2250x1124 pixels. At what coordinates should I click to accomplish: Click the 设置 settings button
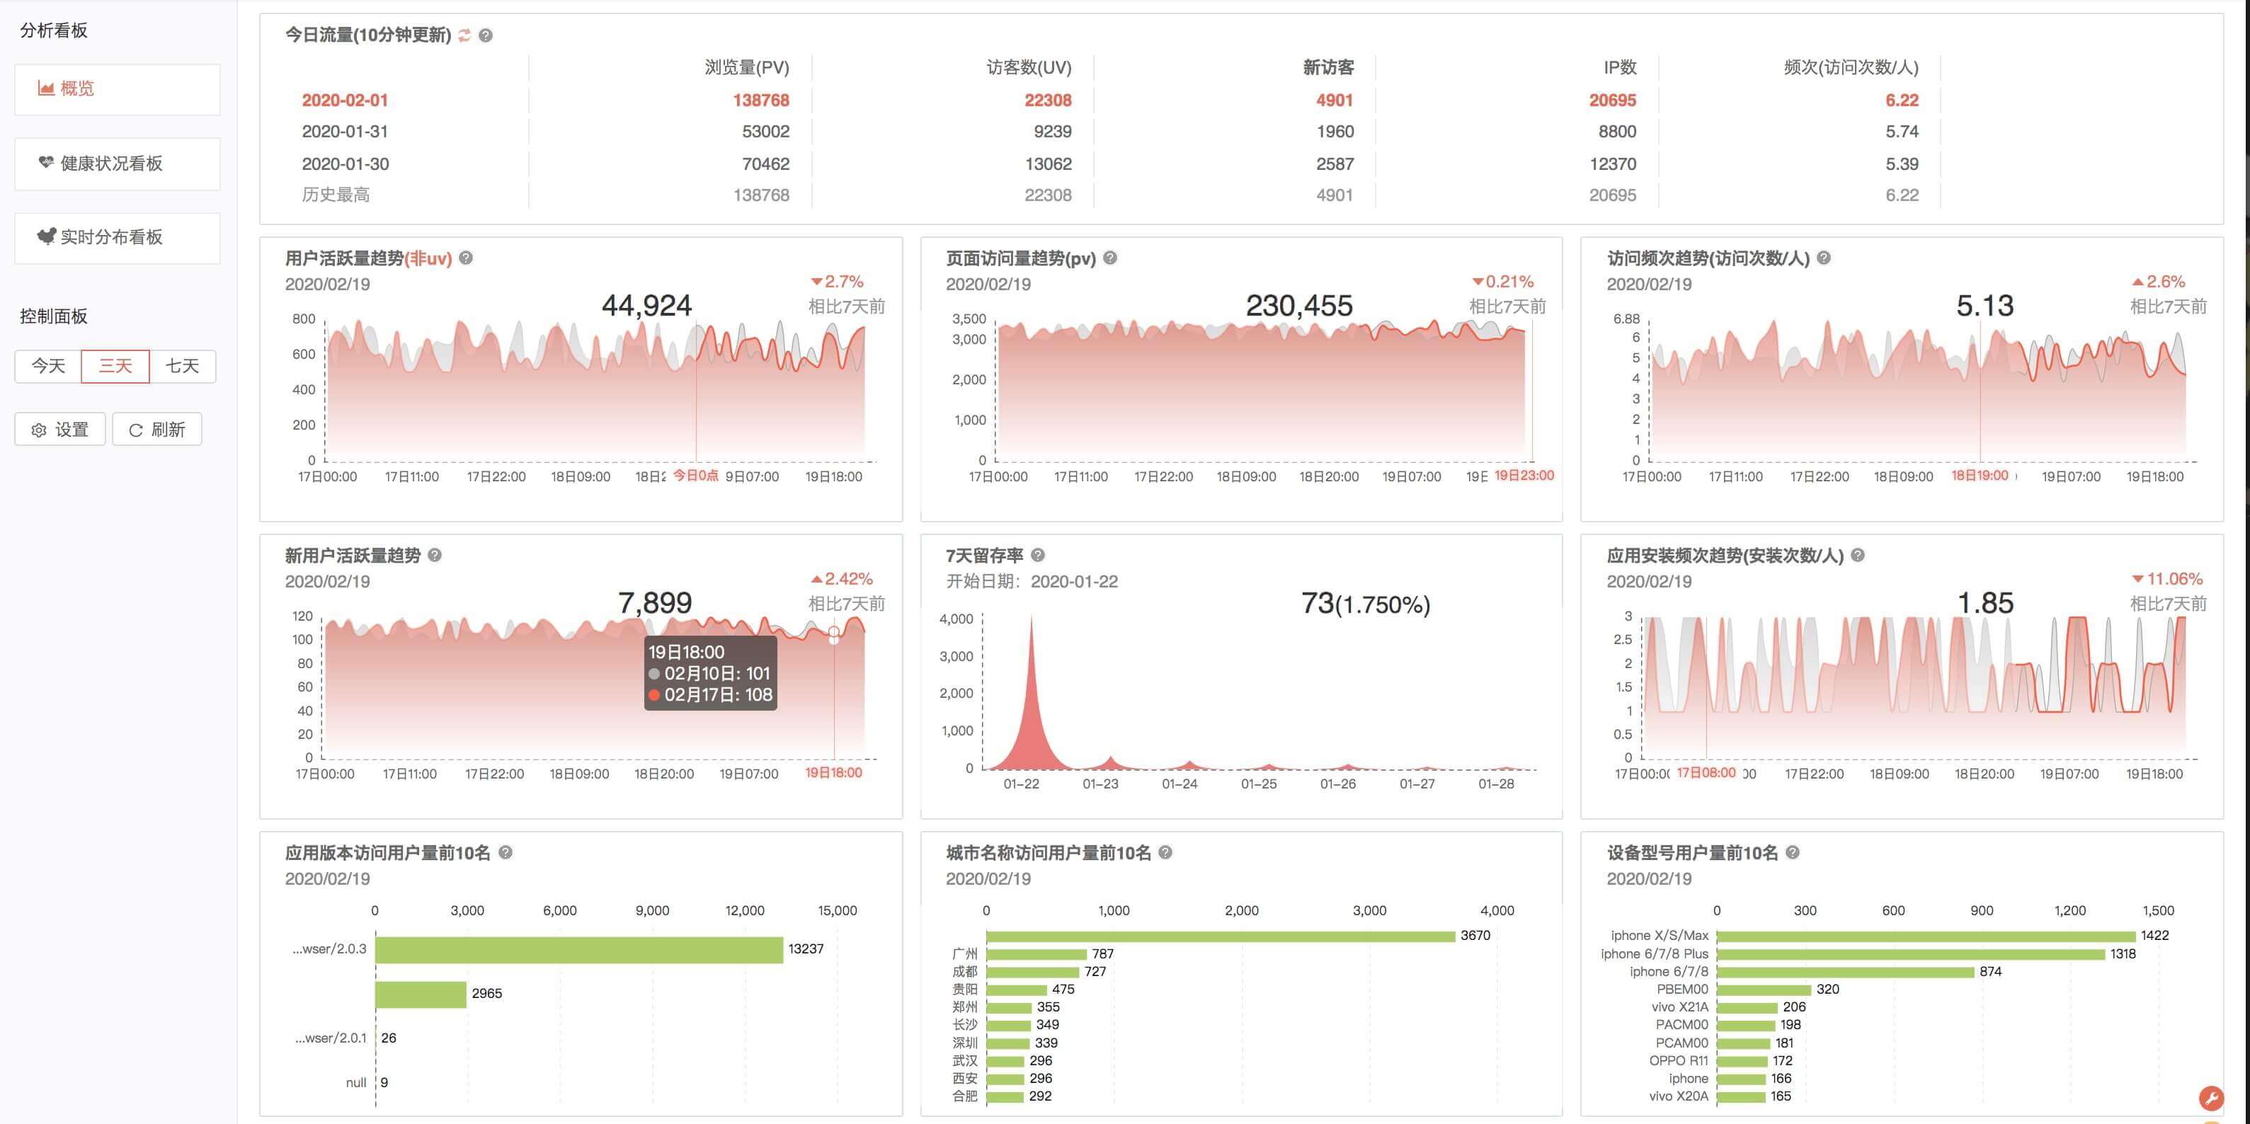tap(60, 429)
